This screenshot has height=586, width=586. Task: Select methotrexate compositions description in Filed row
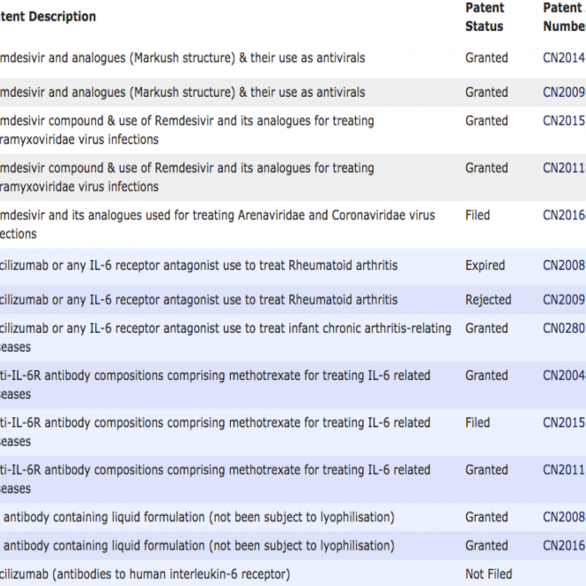[x=215, y=432]
